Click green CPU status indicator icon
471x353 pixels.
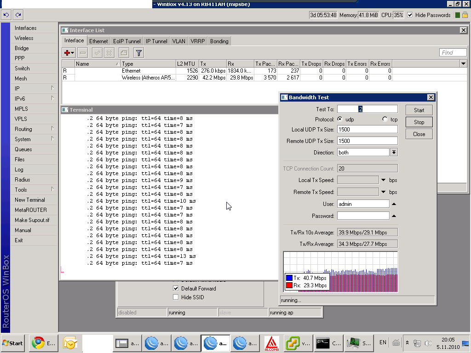point(458,15)
